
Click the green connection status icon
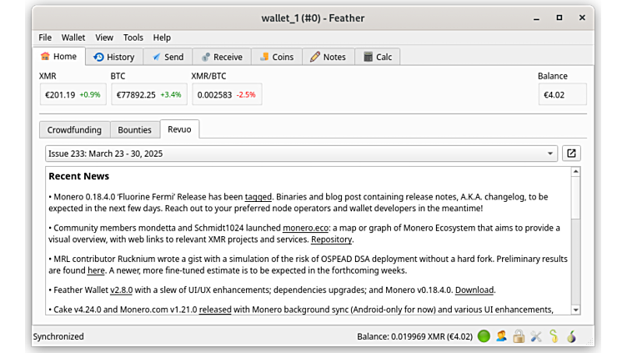484,336
